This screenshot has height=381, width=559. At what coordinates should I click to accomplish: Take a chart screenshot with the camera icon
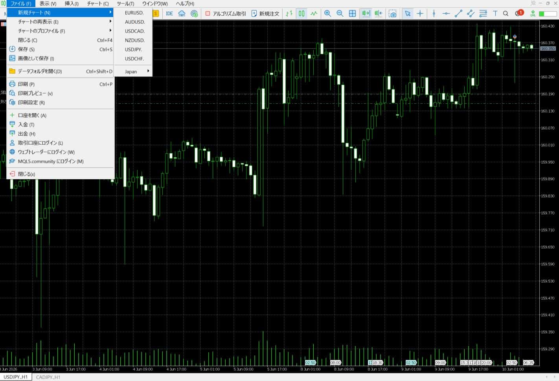pyautogui.click(x=393, y=13)
